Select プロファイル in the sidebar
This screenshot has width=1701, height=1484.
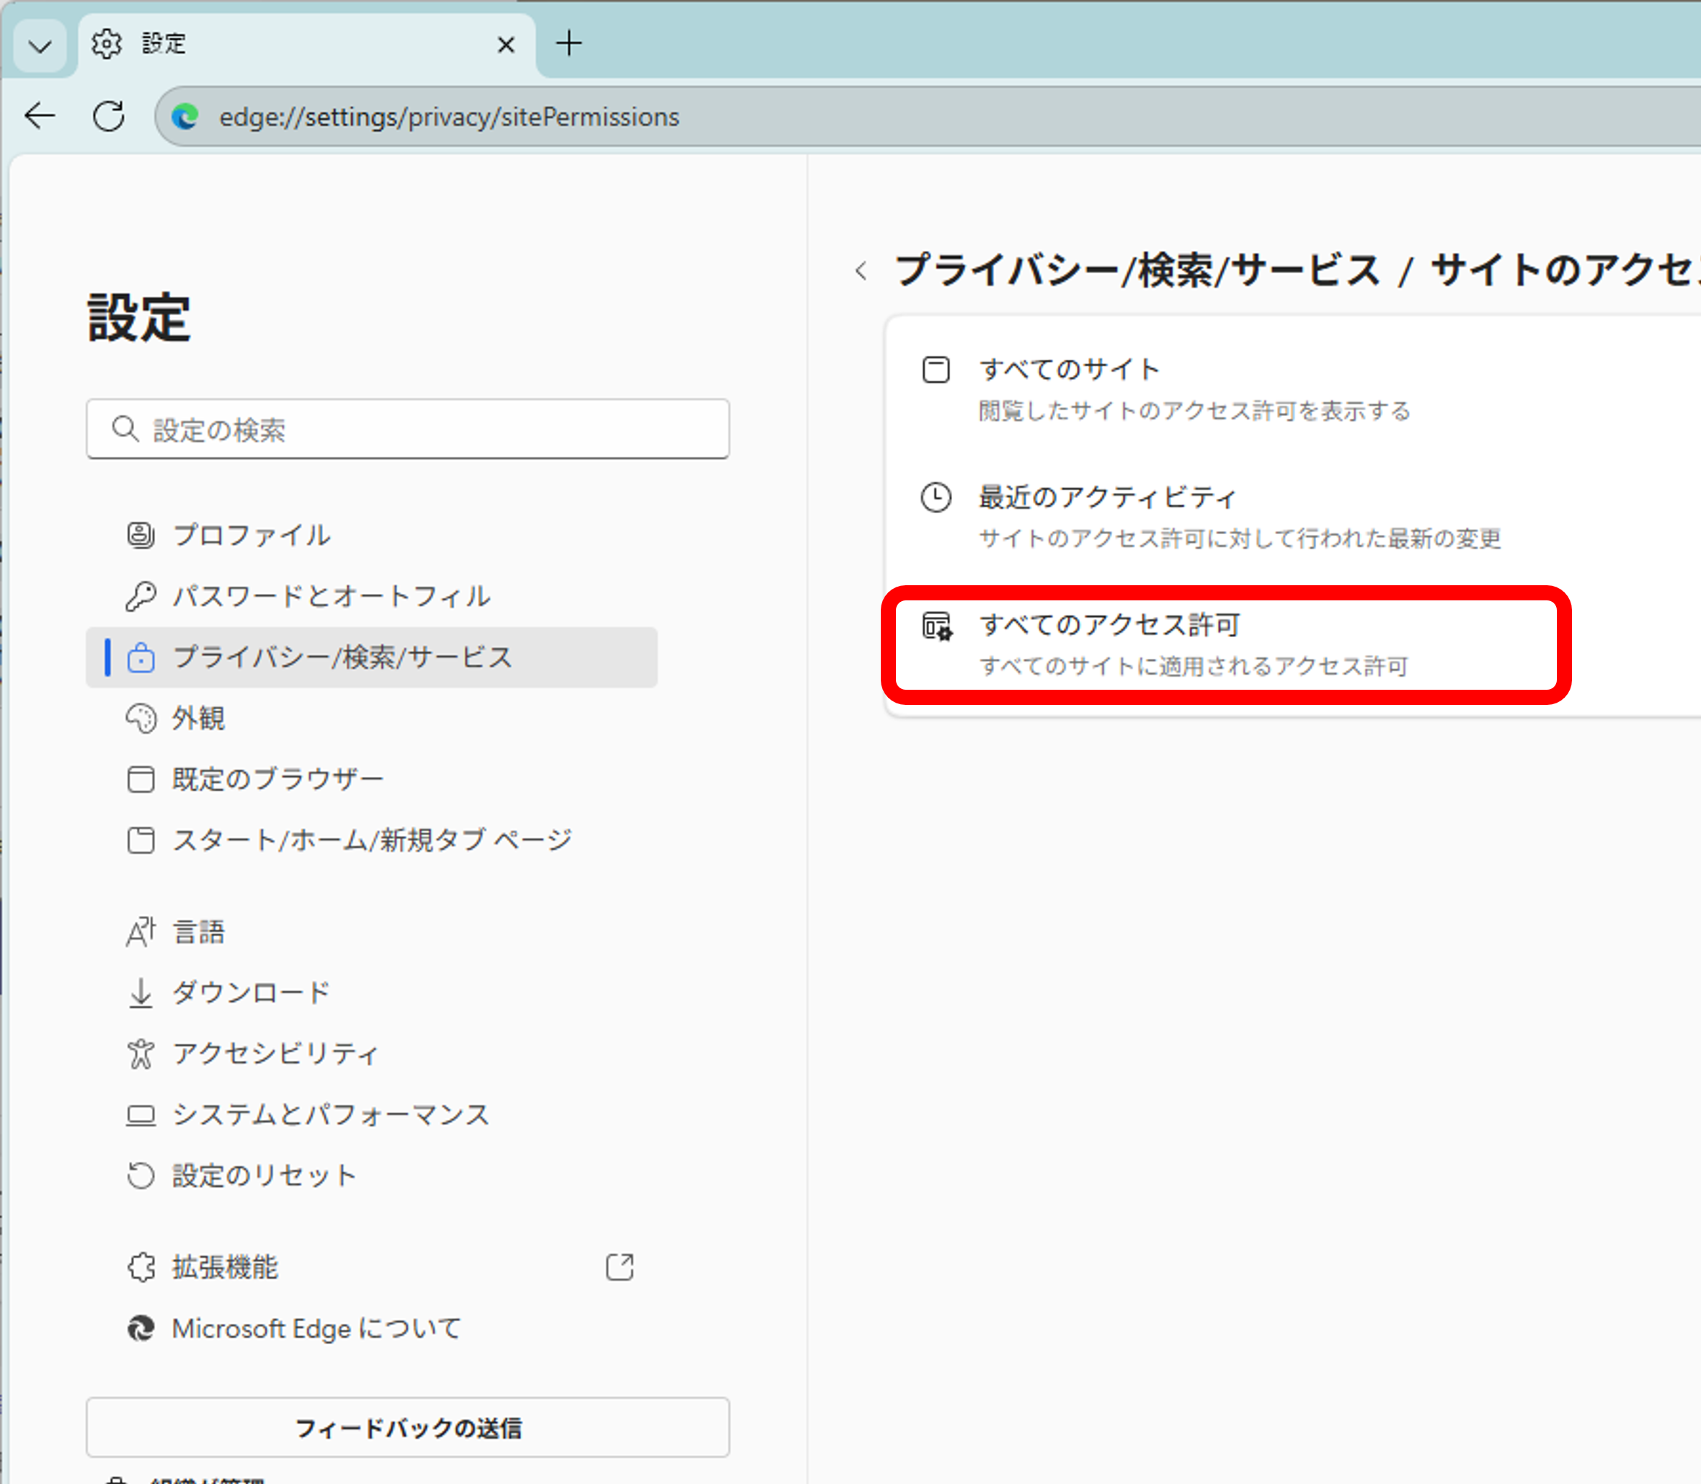pos(251,535)
